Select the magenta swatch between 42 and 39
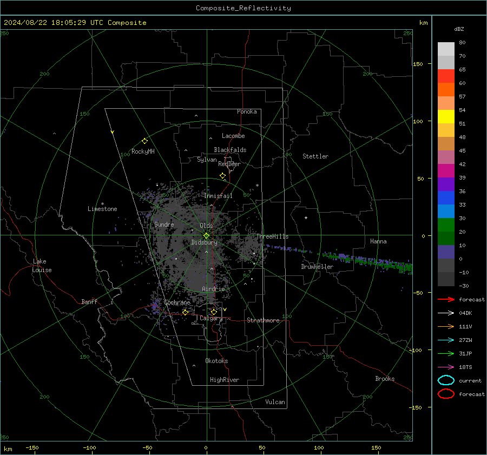This screenshot has height=455, width=487. (x=446, y=171)
